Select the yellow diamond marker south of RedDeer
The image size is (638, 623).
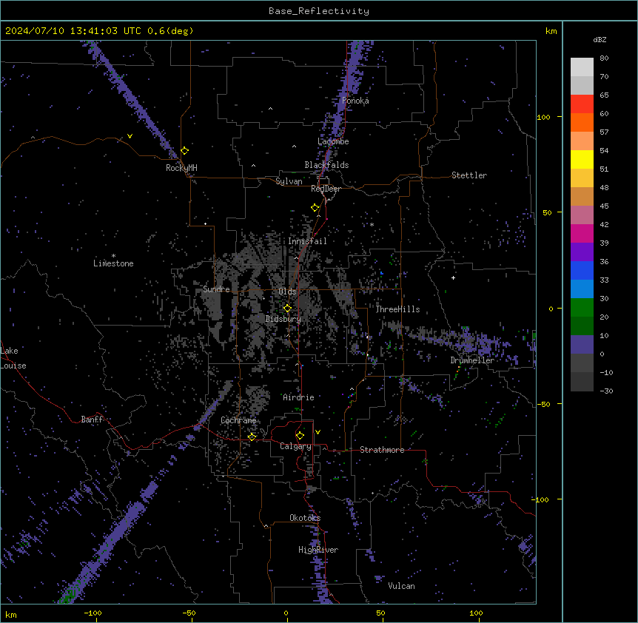point(315,208)
